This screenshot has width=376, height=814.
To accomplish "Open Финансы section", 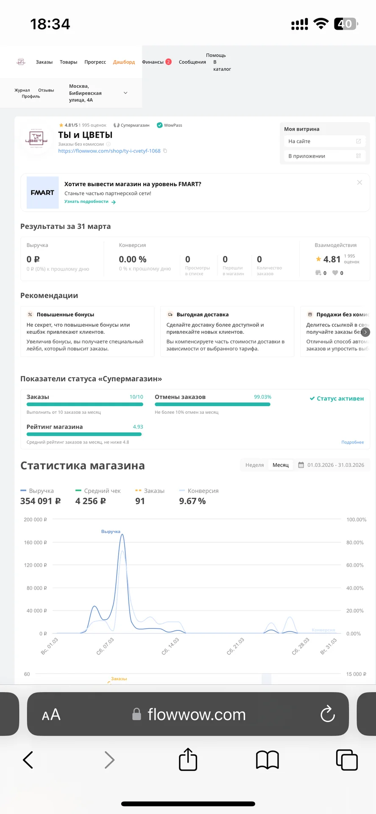I will [153, 62].
